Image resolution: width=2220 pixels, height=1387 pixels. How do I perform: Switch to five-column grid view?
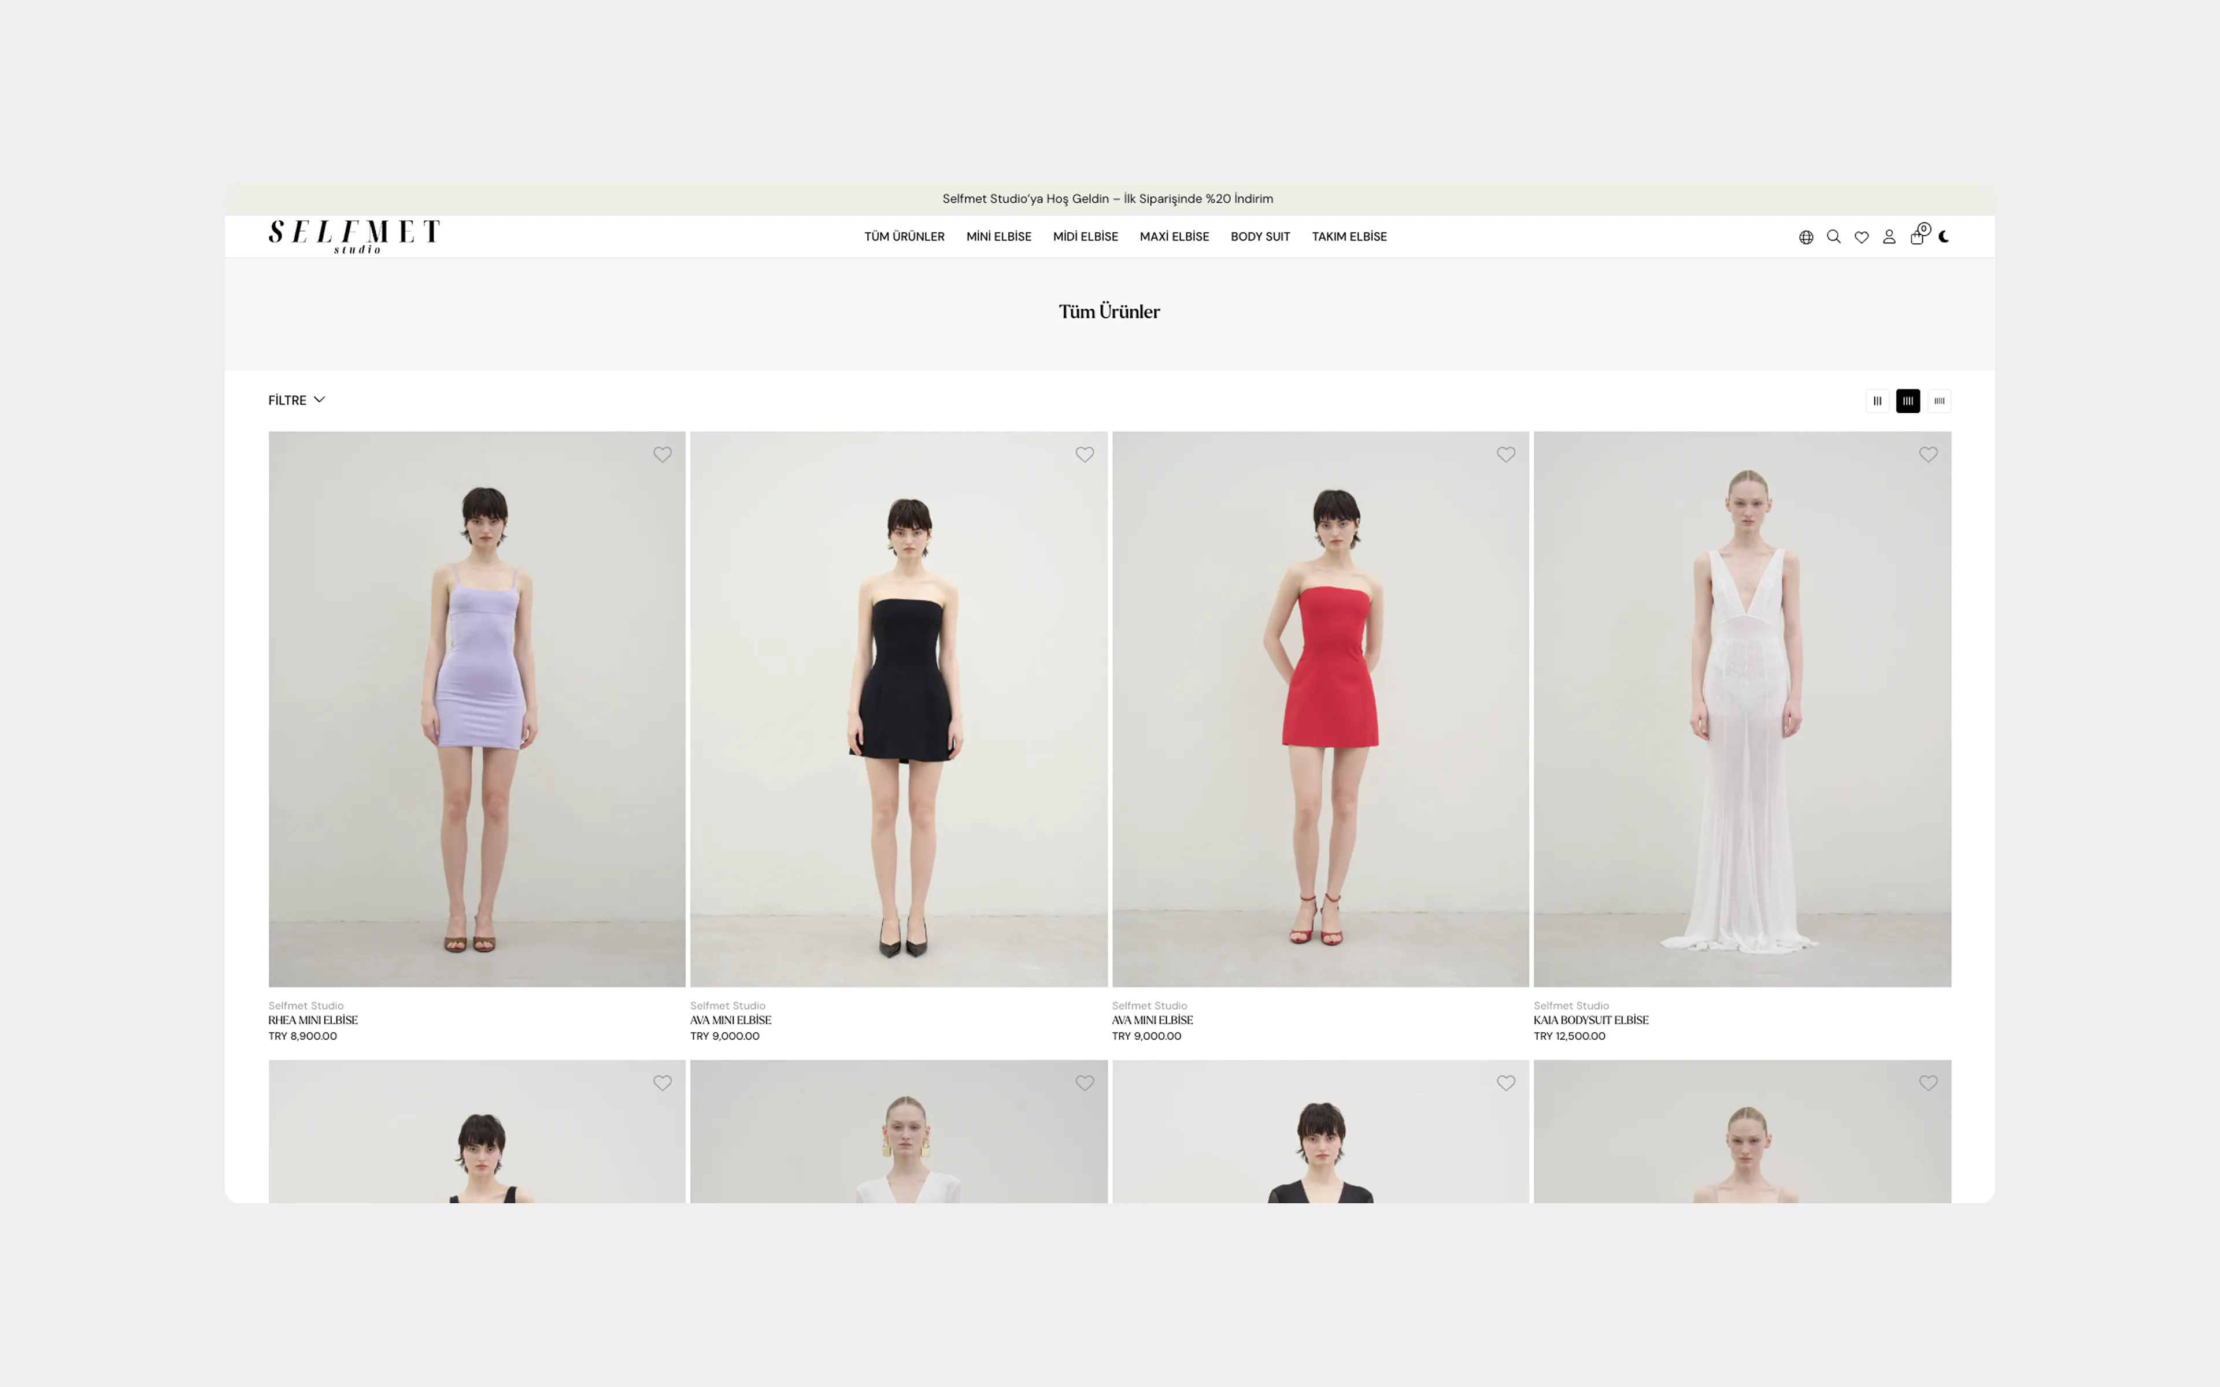pyautogui.click(x=1939, y=401)
